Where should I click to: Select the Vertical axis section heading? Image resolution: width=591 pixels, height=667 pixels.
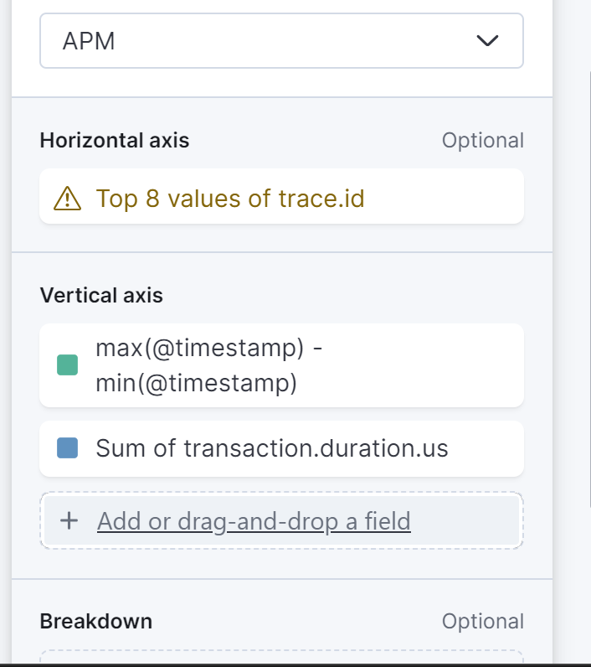pos(101,295)
